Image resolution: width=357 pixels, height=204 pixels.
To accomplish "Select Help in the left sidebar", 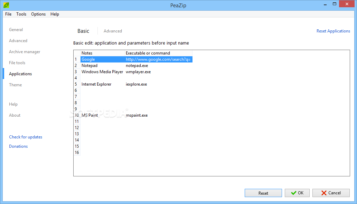I will [x=13, y=104].
